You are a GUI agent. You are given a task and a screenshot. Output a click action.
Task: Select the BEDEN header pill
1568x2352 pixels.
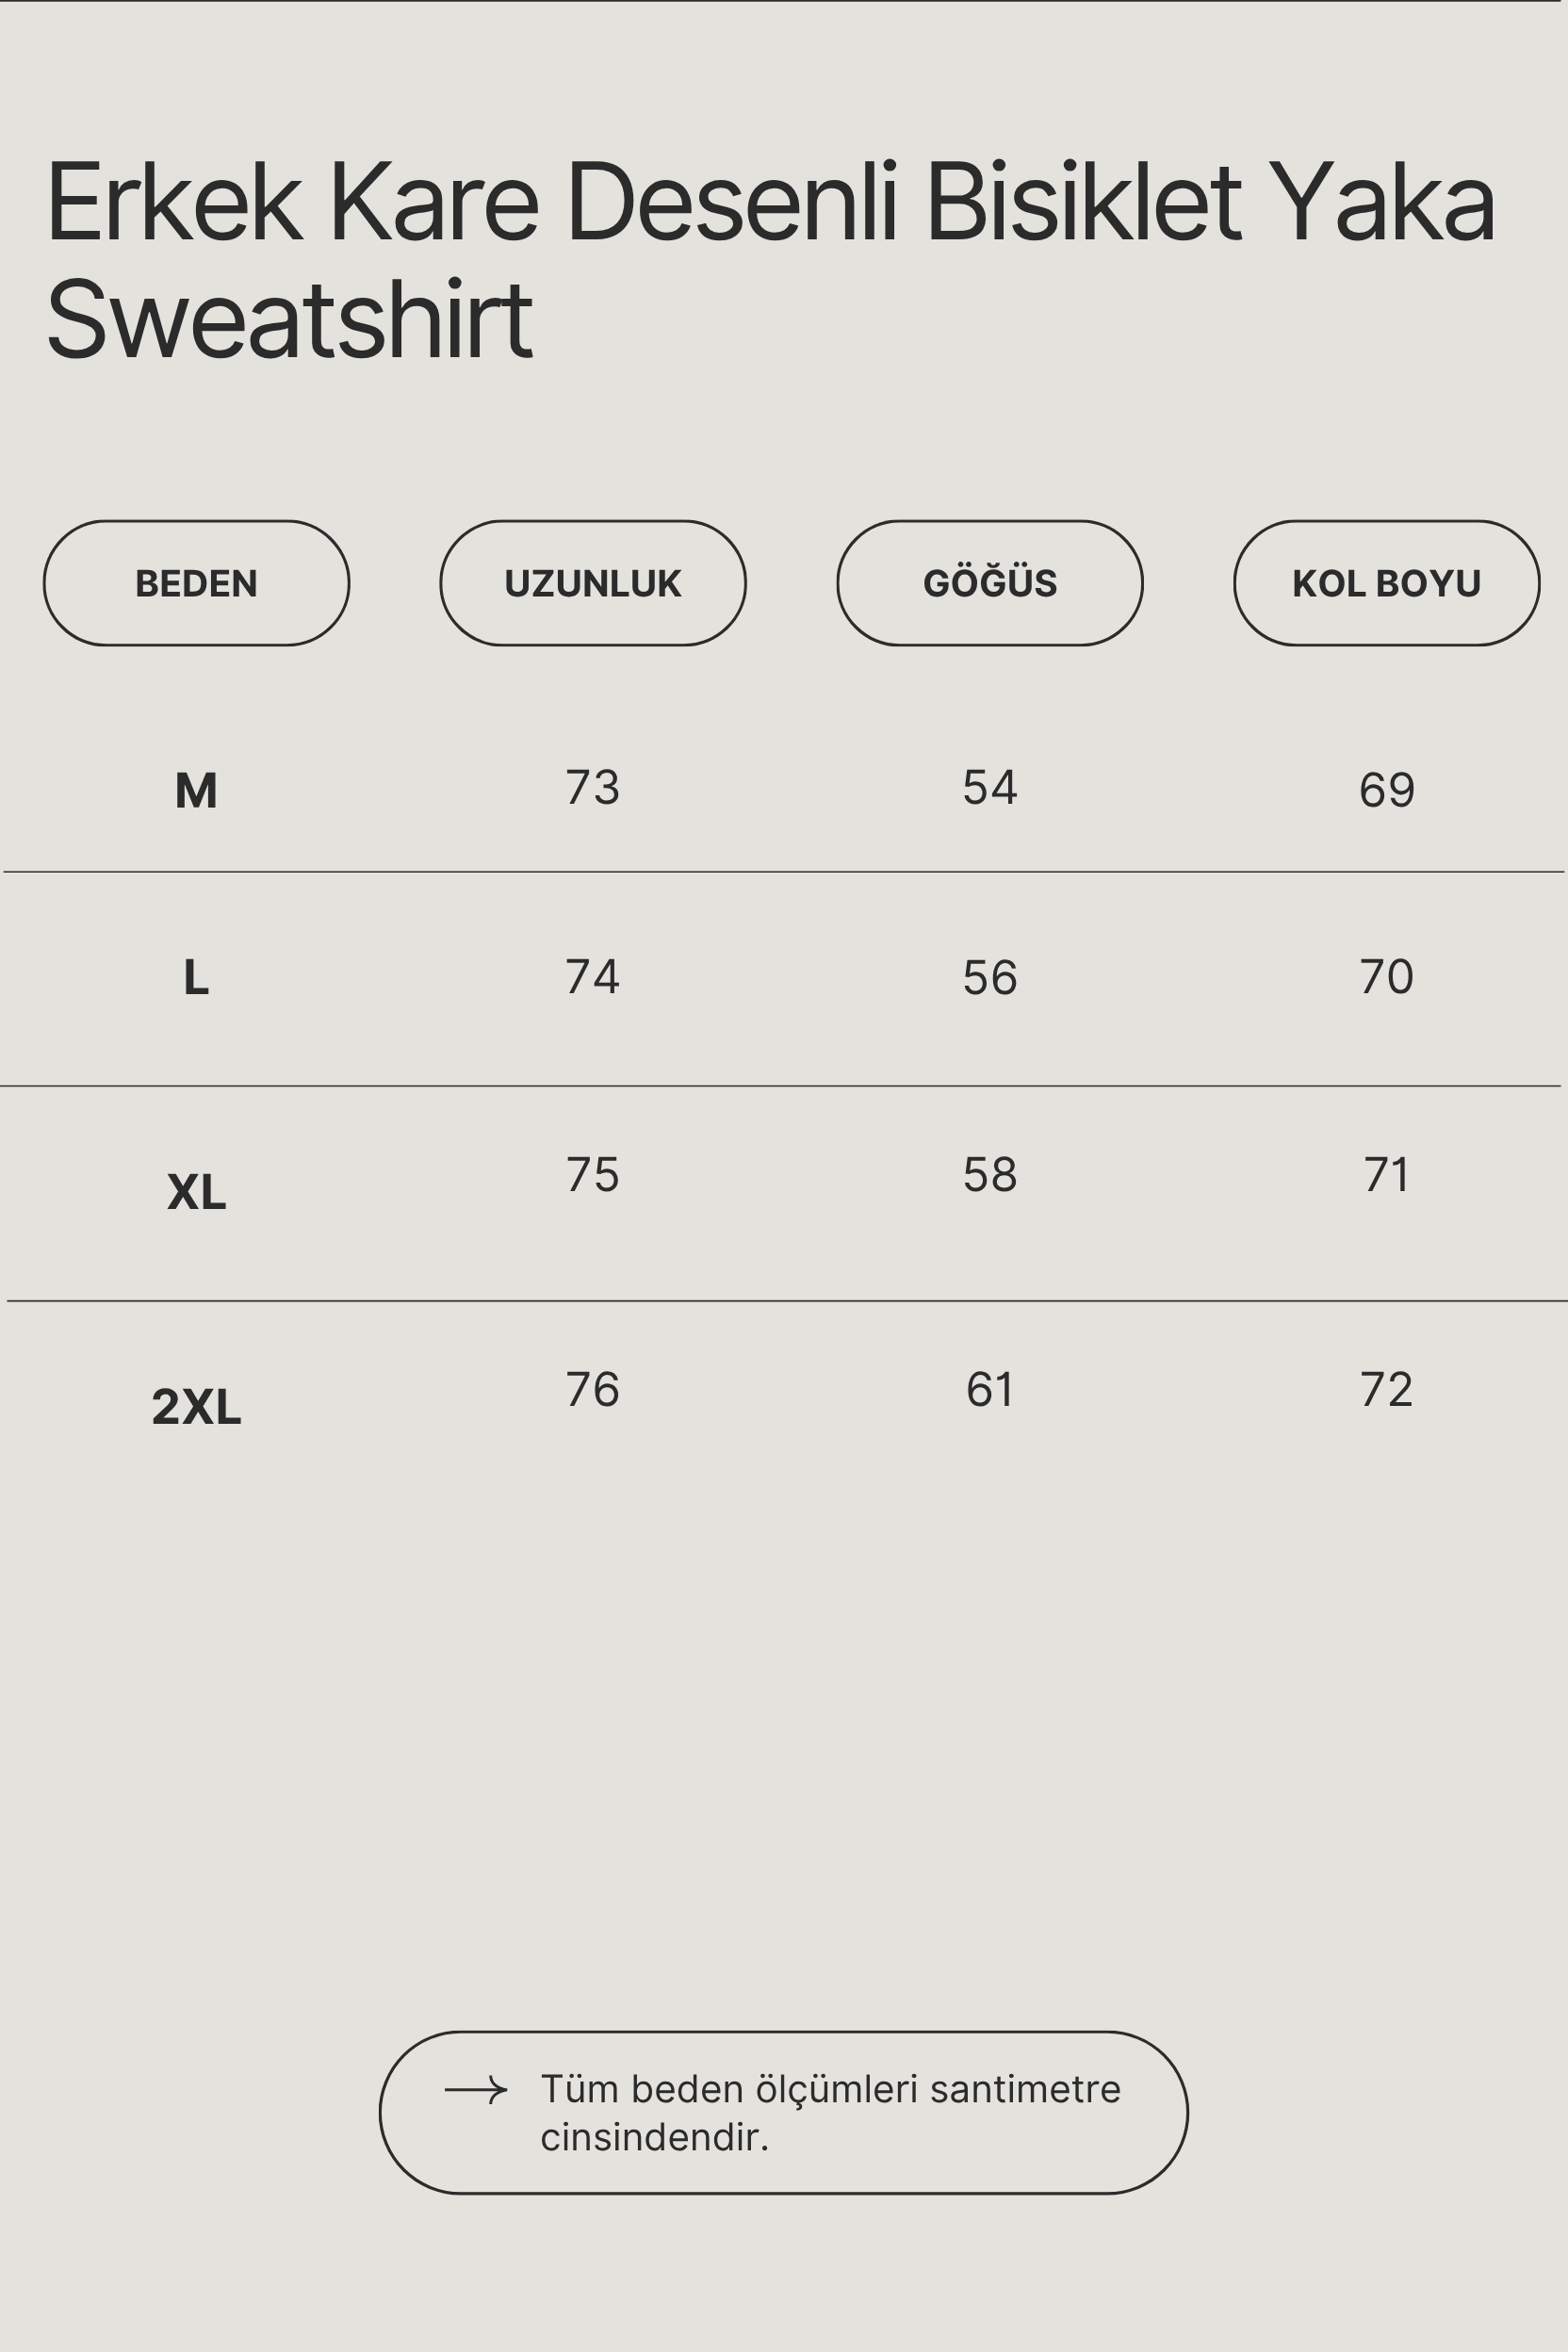(196, 583)
